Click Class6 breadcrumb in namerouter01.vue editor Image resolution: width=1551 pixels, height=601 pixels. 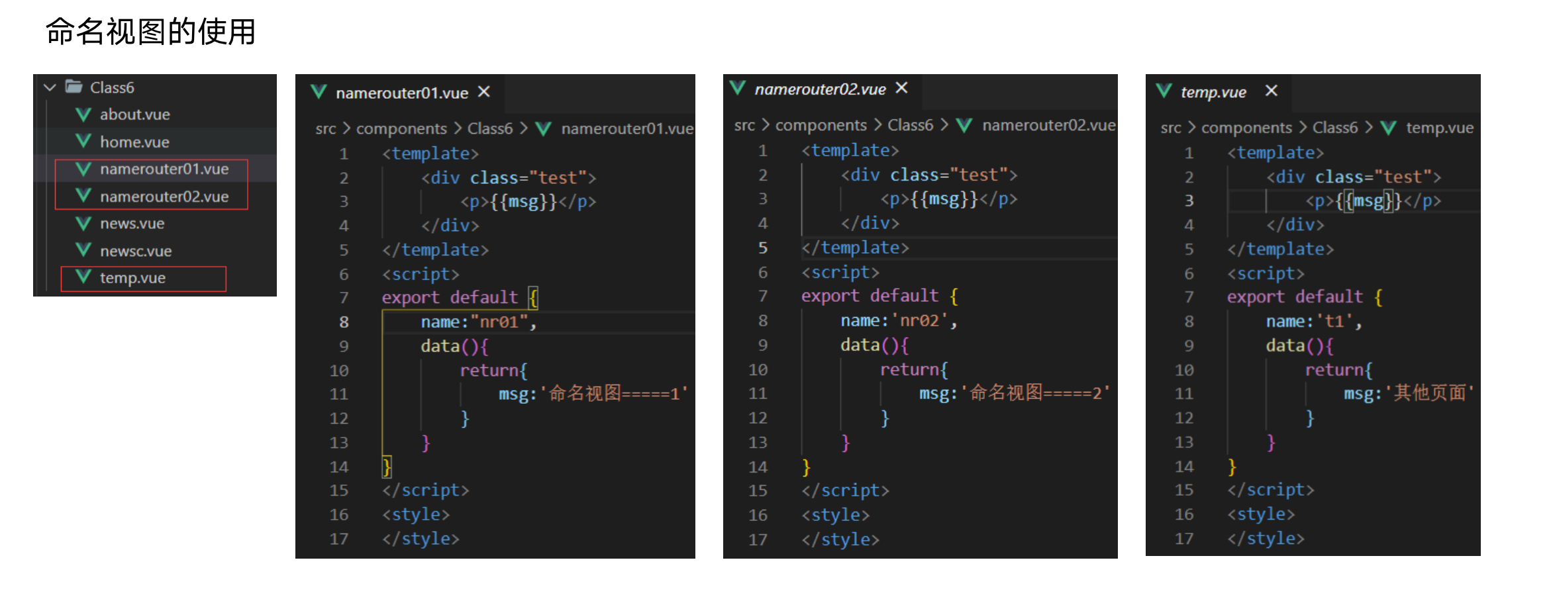[490, 129]
